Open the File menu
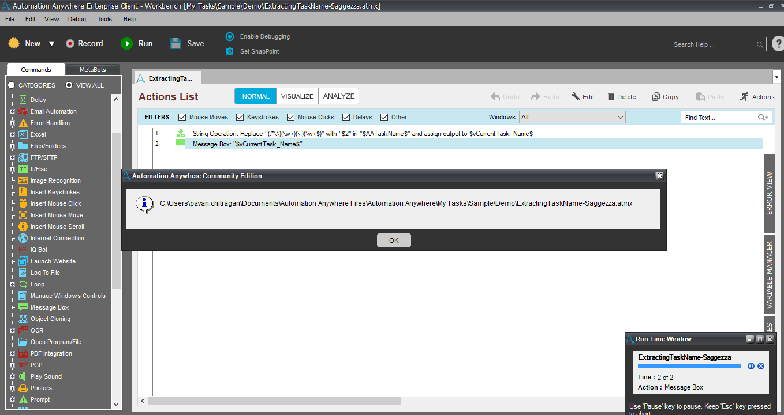The height and width of the screenshot is (415, 784). (x=10, y=19)
